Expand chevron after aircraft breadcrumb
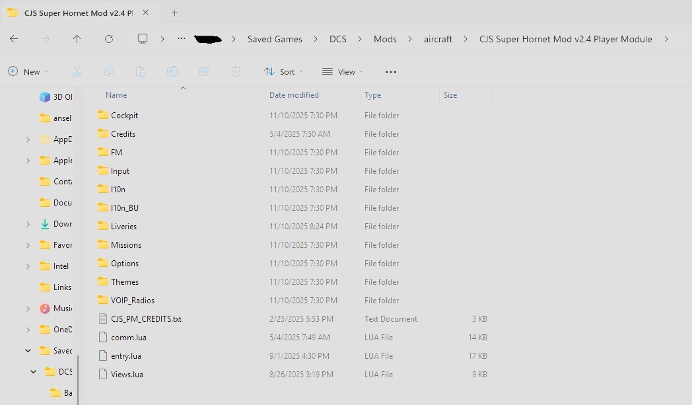Screen dimensions: 692x405 [466, 39]
